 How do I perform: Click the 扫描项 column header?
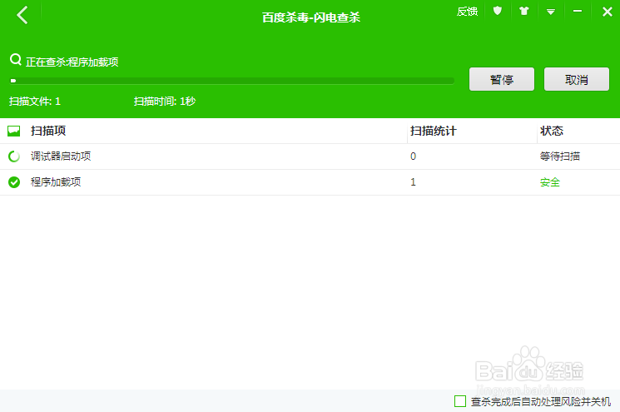pyautogui.click(x=48, y=131)
